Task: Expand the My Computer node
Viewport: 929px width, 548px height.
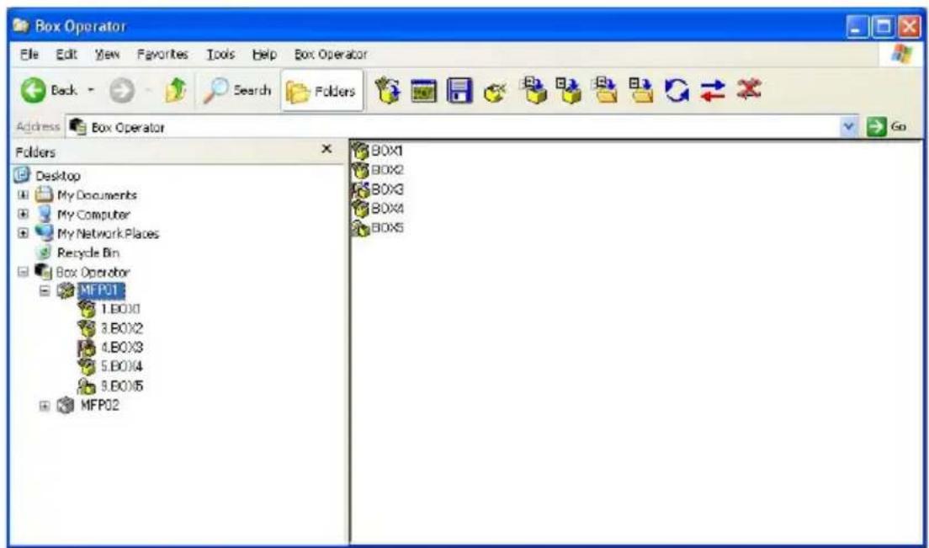Action: click(23, 214)
